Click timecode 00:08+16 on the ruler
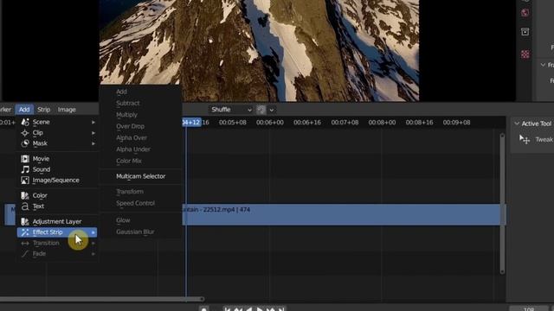This screenshot has height=311, width=554. click(x=419, y=123)
